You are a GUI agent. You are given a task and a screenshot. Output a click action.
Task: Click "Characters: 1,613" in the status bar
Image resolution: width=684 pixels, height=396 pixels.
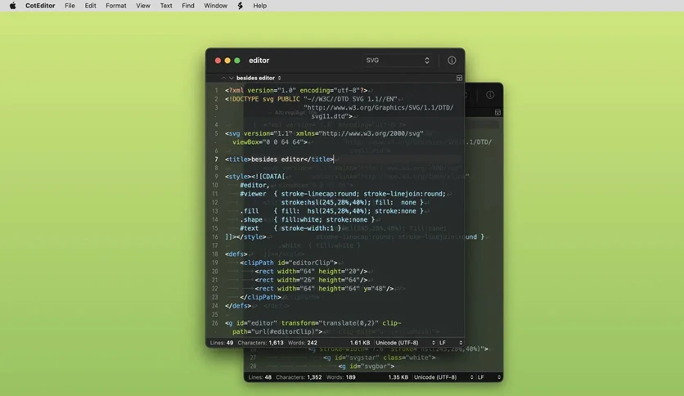pyautogui.click(x=260, y=343)
